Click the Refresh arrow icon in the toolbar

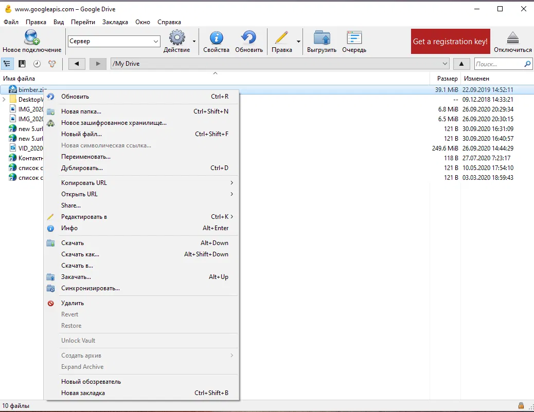pyautogui.click(x=248, y=38)
